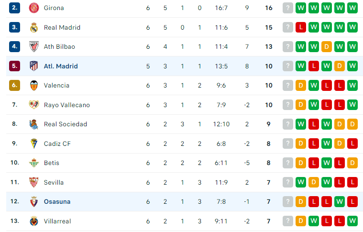This screenshot has width=363, height=232.
Task: Click the Betis green crest icon
Action: [34, 163]
